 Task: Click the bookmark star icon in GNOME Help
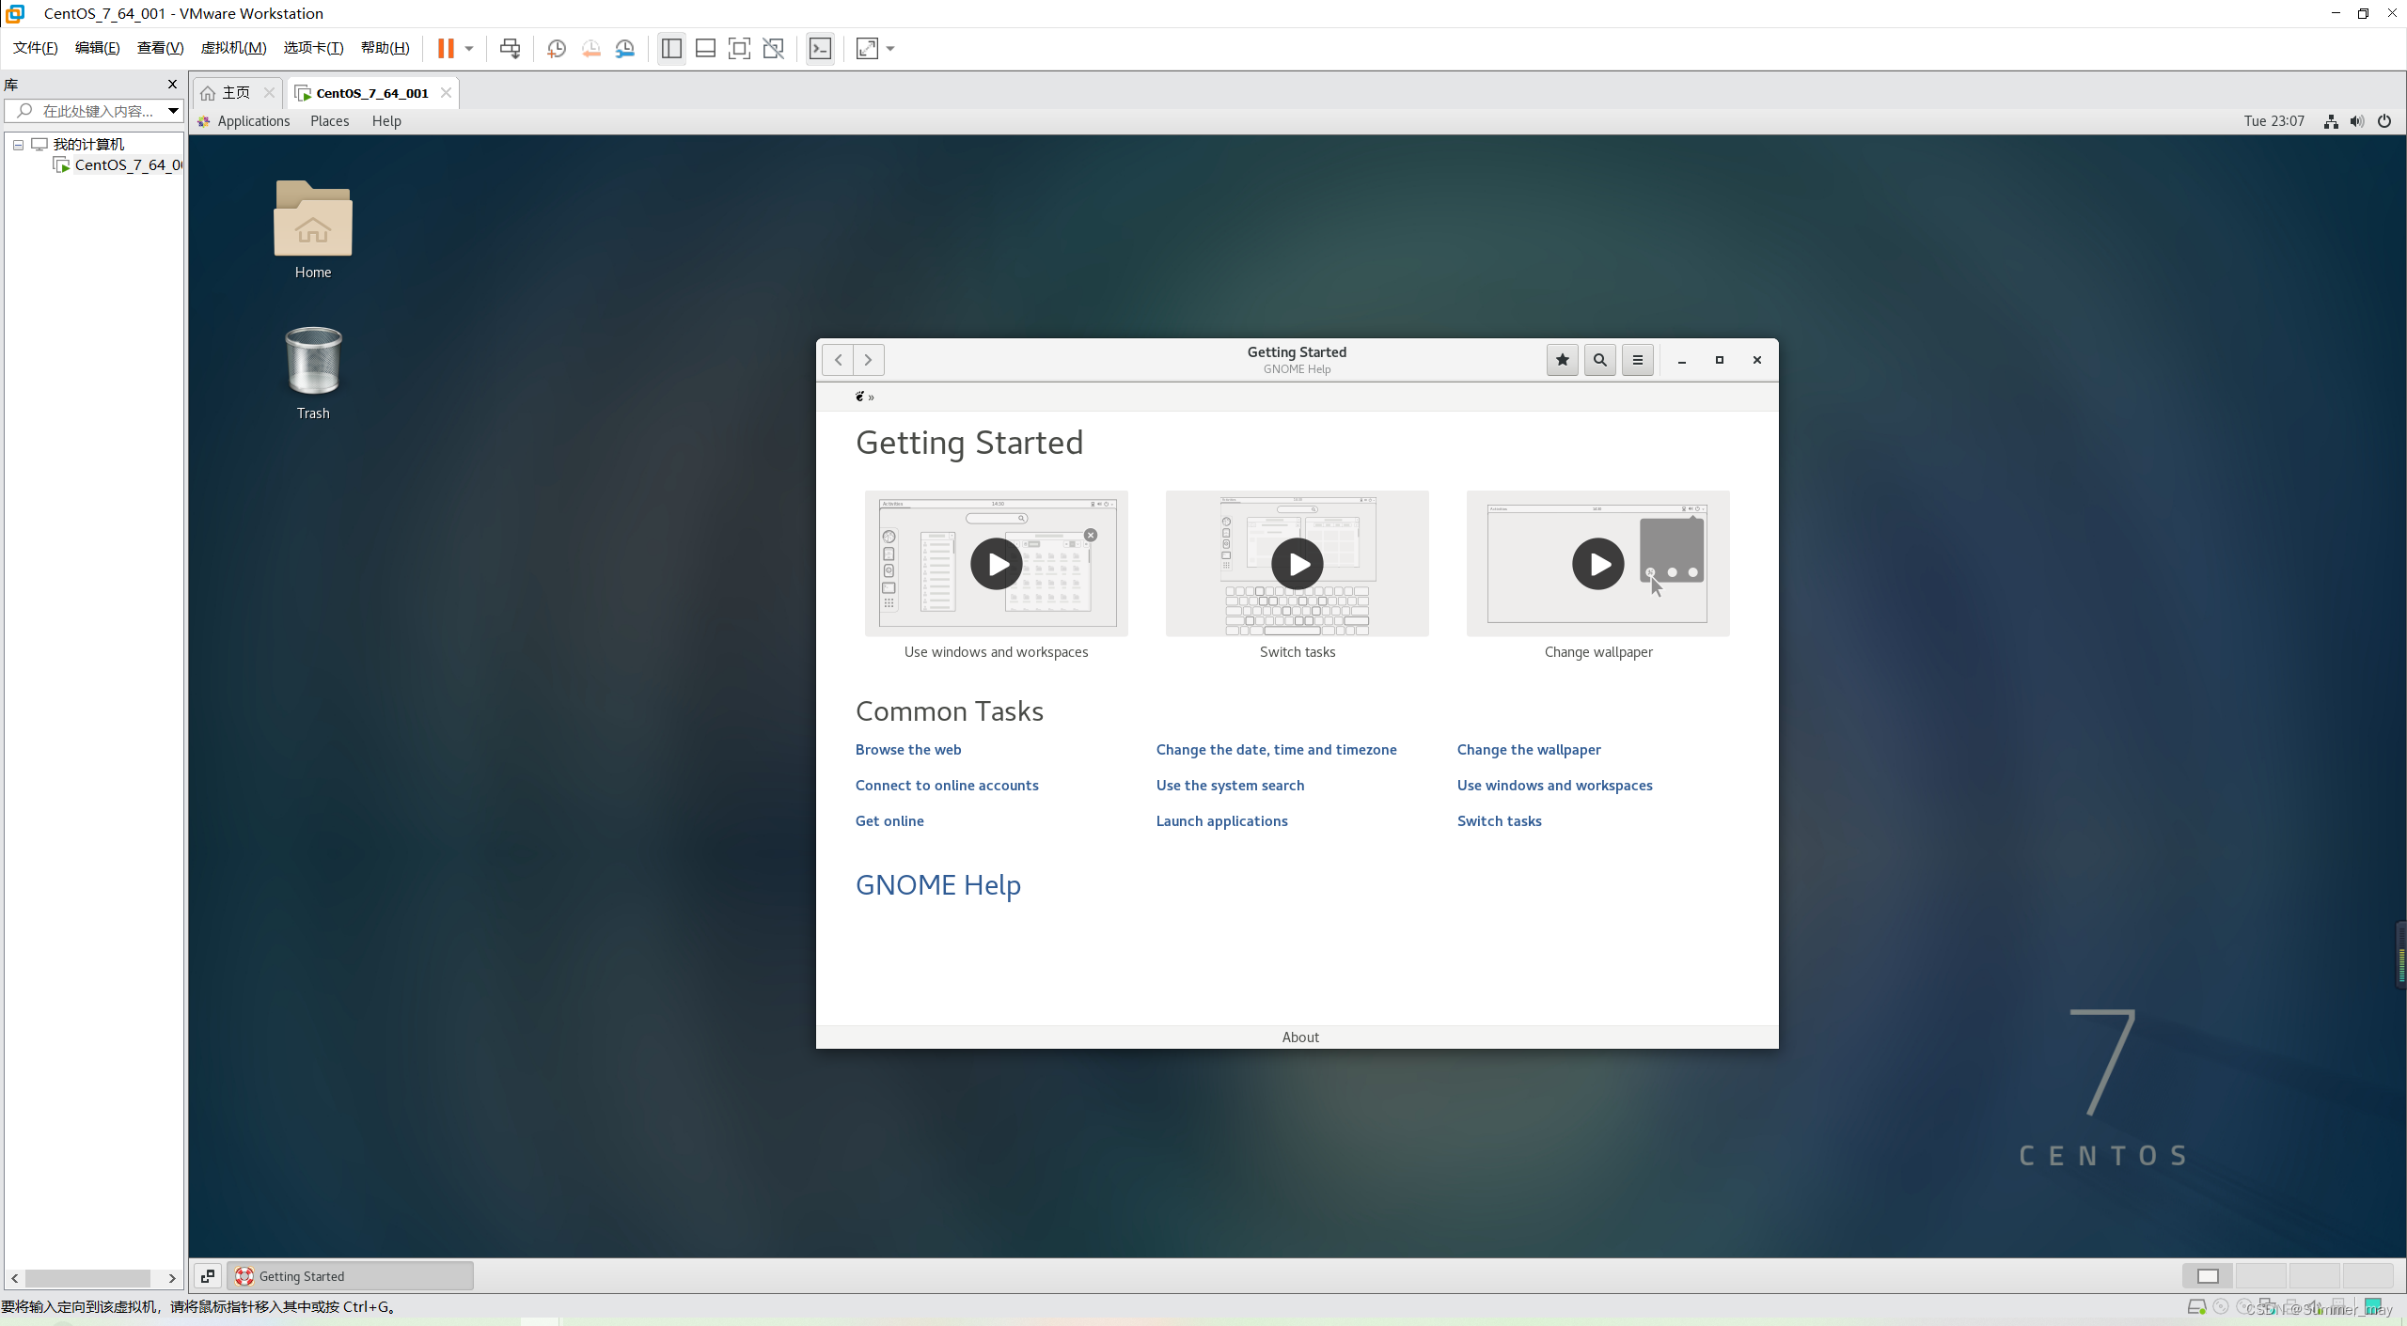pyautogui.click(x=1562, y=360)
